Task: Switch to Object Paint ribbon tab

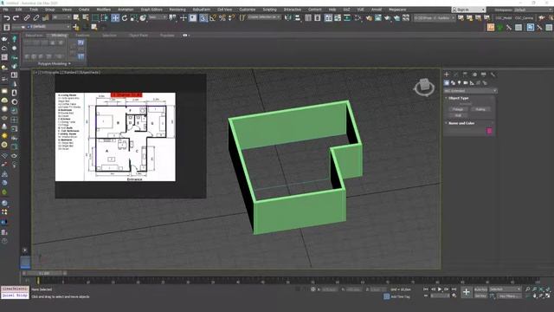Action: (x=138, y=36)
